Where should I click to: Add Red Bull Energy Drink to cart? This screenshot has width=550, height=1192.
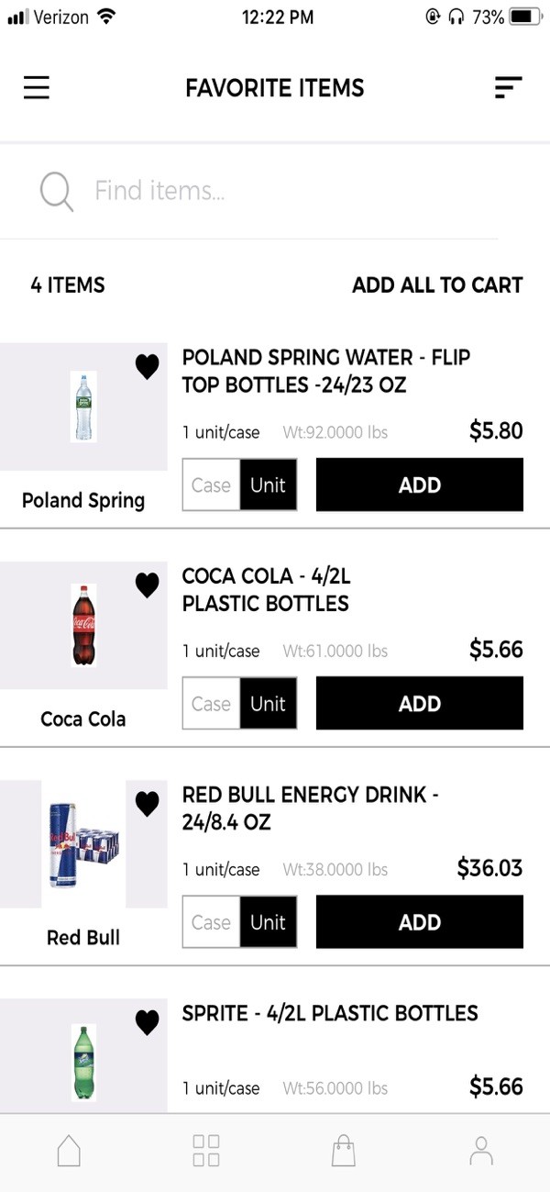[420, 922]
